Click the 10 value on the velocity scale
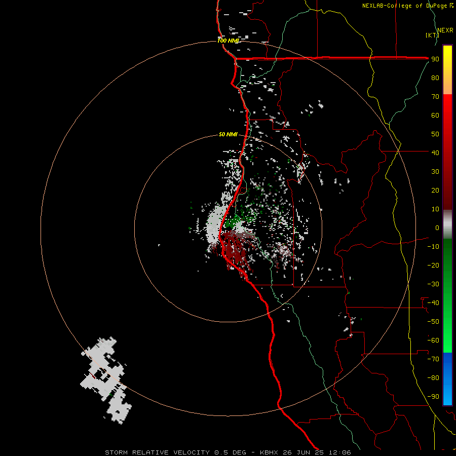 tap(435, 209)
